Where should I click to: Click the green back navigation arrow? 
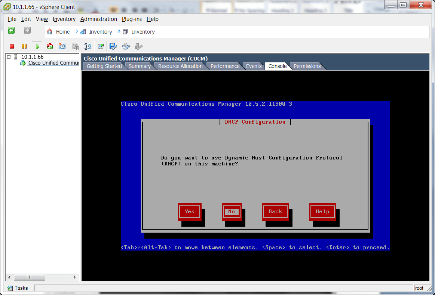click(11, 30)
